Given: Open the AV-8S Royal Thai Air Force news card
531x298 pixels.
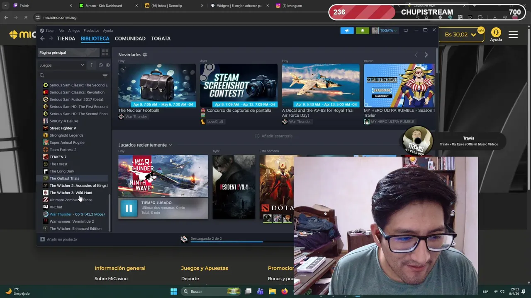Looking at the screenshot, I should 321,85.
